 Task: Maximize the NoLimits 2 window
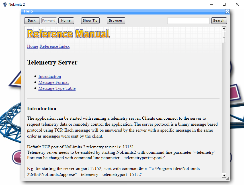pyautogui.click(x=224, y=4)
